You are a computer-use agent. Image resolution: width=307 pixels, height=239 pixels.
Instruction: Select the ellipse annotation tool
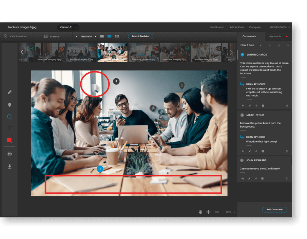10,116
